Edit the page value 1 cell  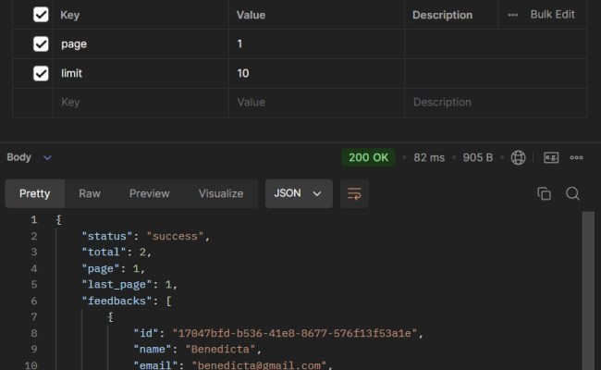pos(316,44)
